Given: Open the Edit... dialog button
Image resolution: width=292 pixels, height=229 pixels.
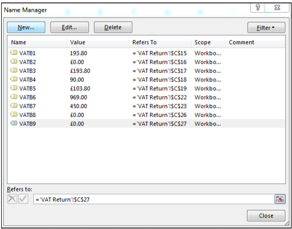Looking at the screenshot, I should coord(69,27).
